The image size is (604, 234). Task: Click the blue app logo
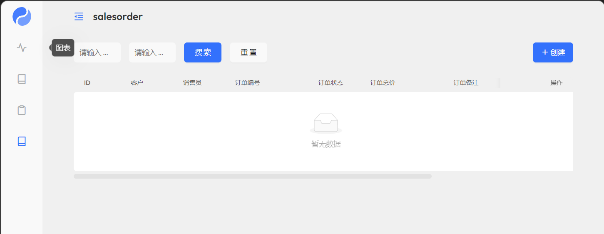point(22,17)
